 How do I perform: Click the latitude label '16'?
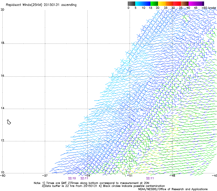pos(2,76)
